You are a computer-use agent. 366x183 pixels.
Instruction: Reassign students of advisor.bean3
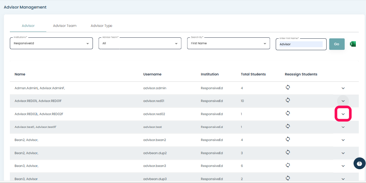(288, 165)
